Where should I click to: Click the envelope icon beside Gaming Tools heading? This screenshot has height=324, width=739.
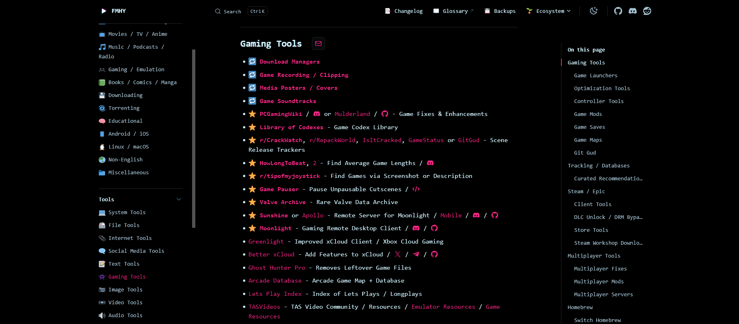pyautogui.click(x=318, y=43)
